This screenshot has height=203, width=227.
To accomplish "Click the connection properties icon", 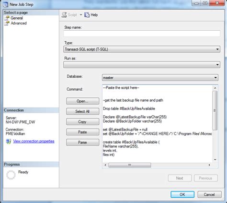I will click(8, 141).
